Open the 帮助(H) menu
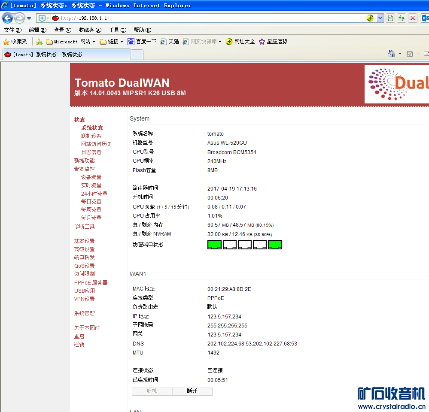The image size is (429, 412). (x=143, y=30)
